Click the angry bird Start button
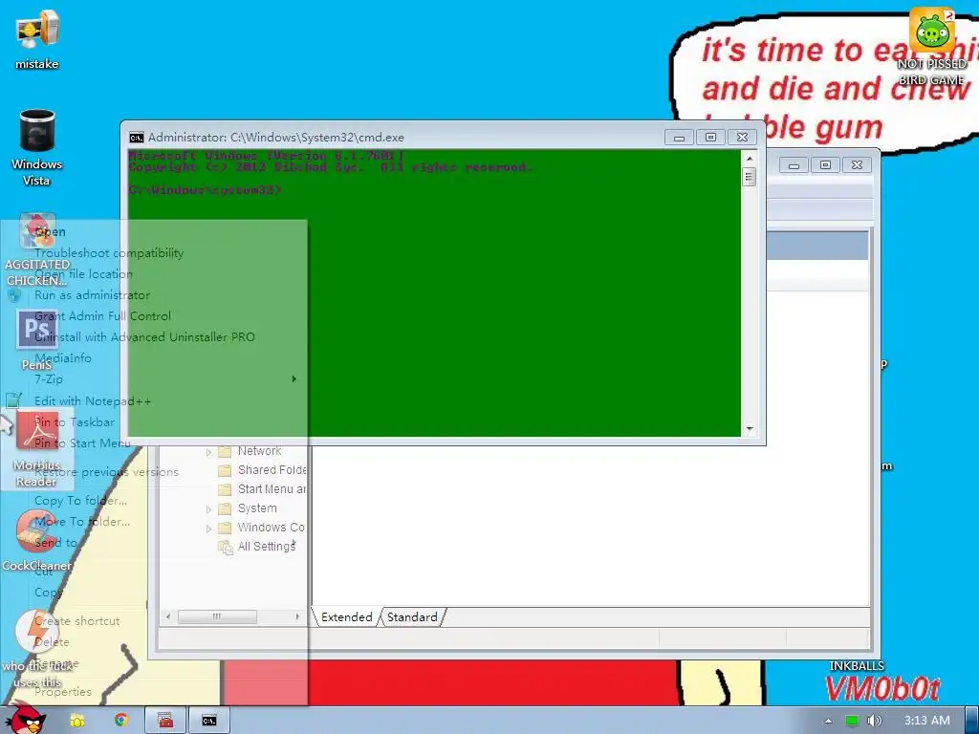Image resolution: width=979 pixels, height=734 pixels. point(25,719)
